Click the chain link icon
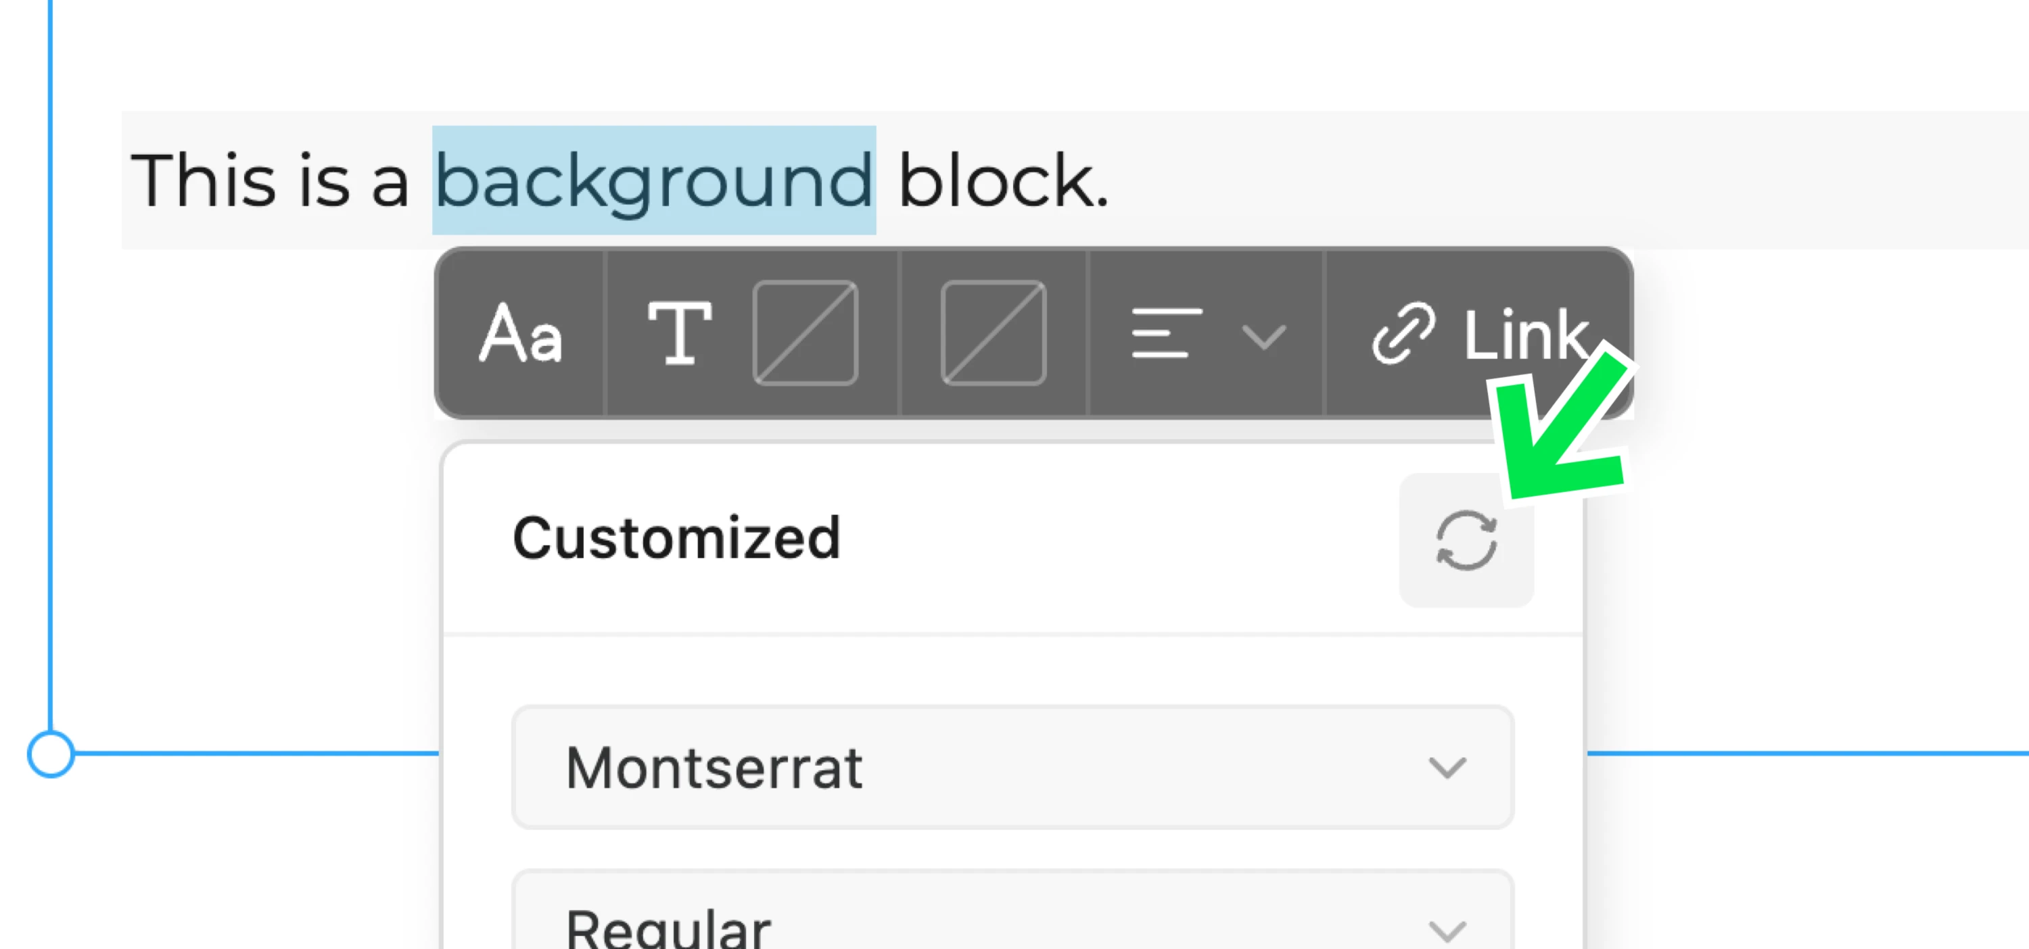This screenshot has width=2029, height=949. pyautogui.click(x=1403, y=334)
